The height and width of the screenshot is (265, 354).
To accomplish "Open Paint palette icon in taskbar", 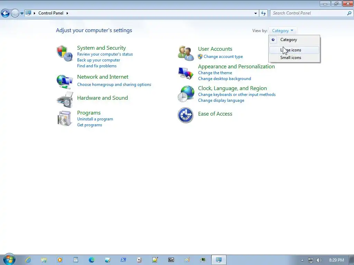I will 187,260.
